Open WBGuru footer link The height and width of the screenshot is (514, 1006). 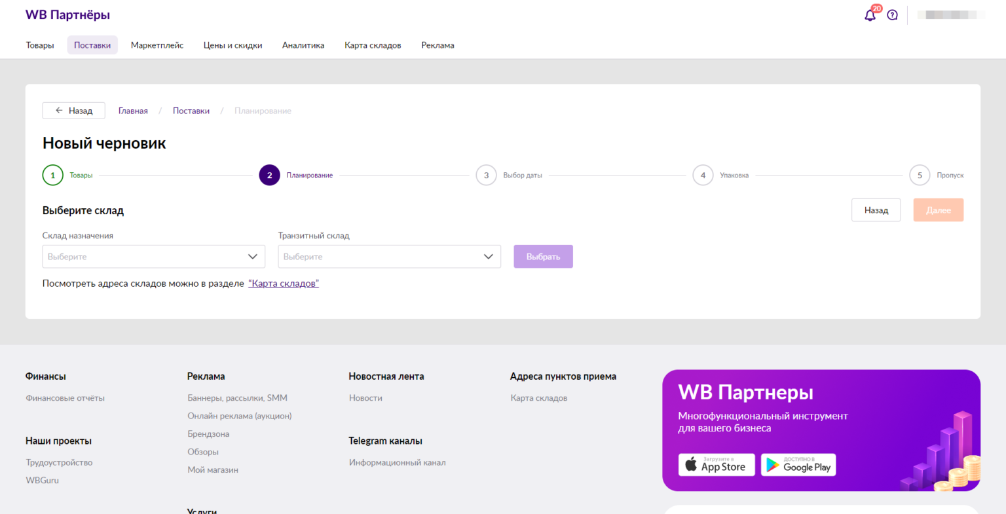43,481
